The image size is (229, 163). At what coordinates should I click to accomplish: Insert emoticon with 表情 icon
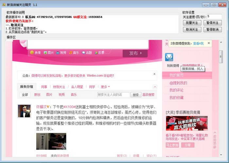tap(35, 53)
